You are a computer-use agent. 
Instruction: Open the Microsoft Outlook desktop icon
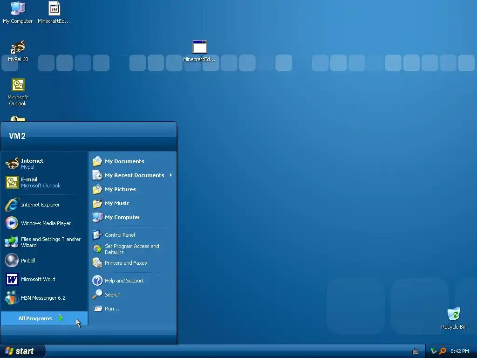(x=18, y=92)
